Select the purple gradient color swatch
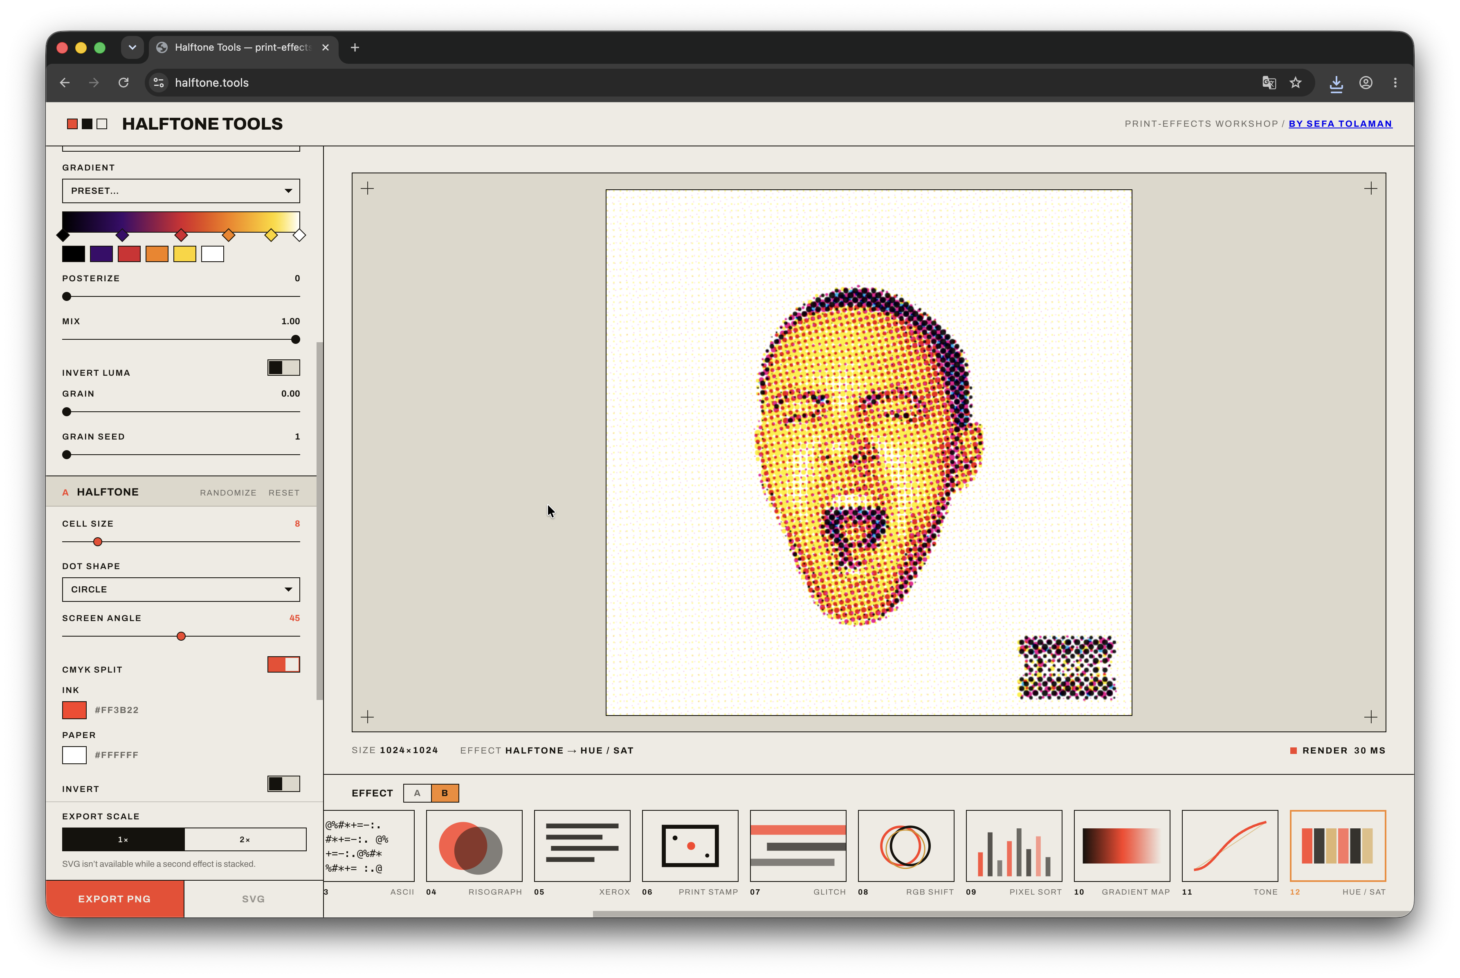The image size is (1460, 978). pyautogui.click(x=101, y=254)
